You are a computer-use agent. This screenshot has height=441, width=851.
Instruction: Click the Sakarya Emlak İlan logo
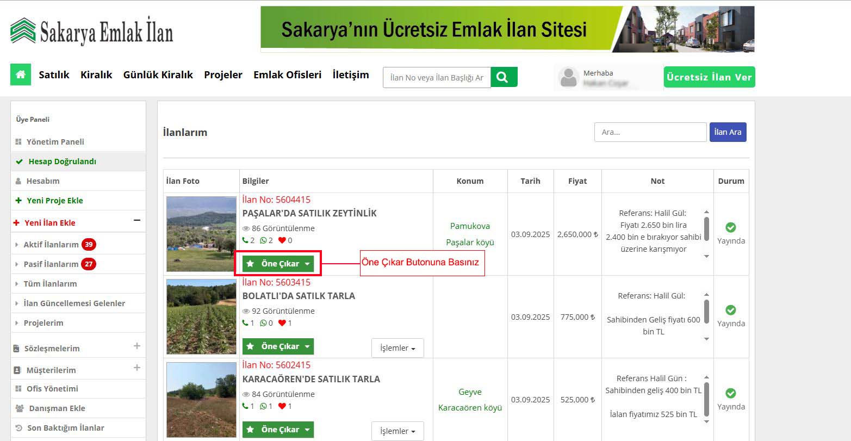tap(91, 31)
